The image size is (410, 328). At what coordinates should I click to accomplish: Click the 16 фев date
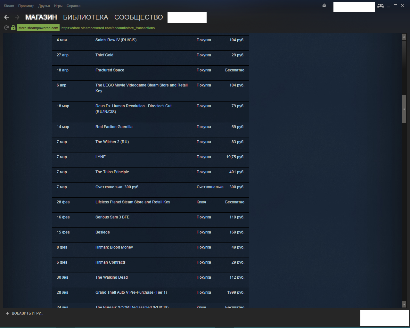(63, 217)
